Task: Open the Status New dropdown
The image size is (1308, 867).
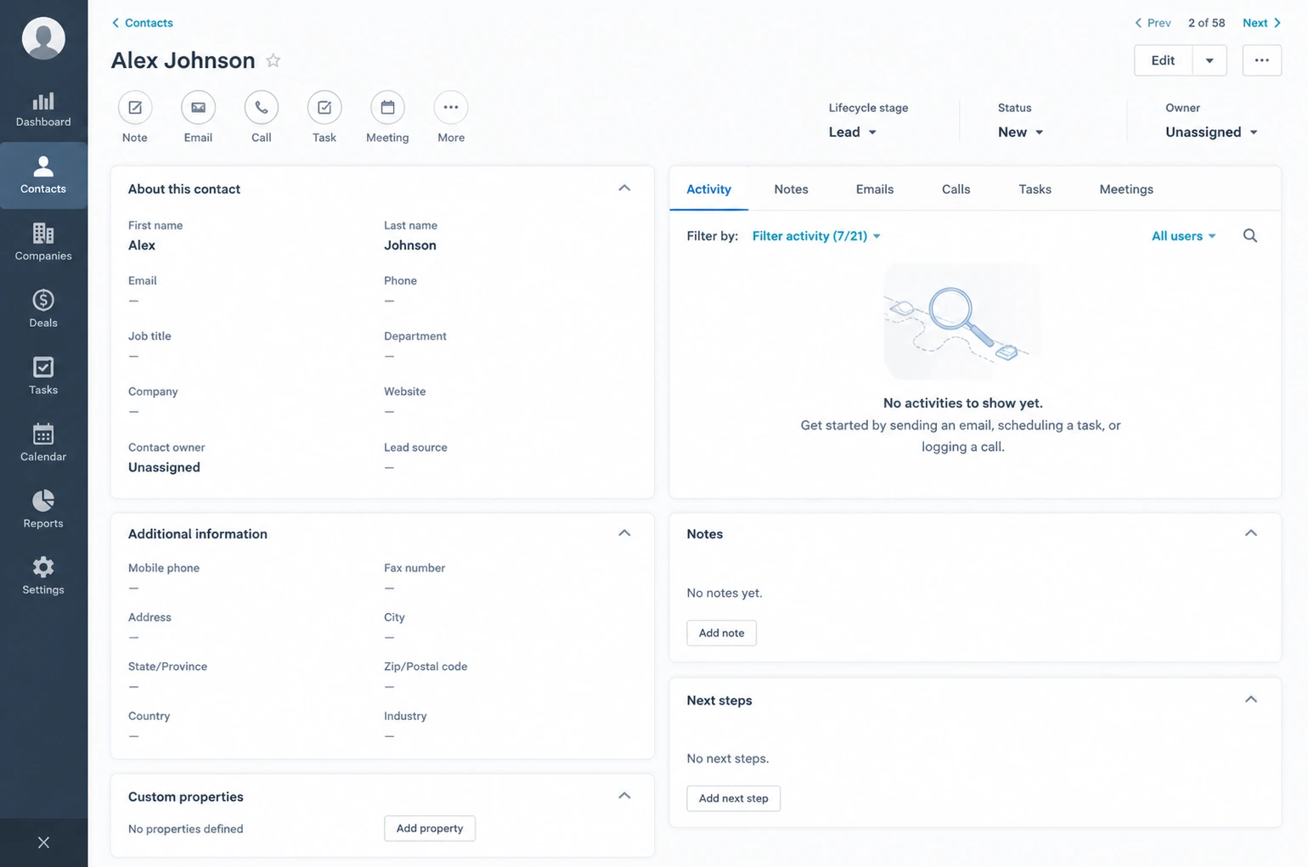Action: [x=1021, y=132]
